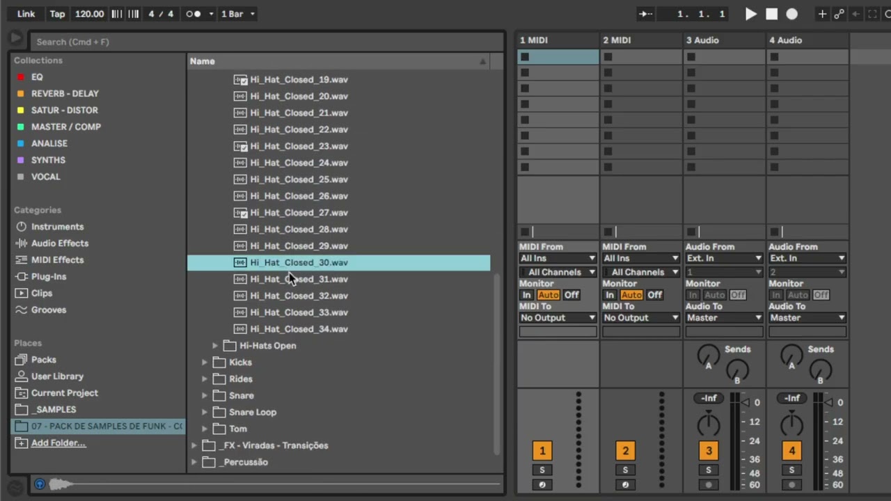Click the browser search field

[x=268, y=42]
